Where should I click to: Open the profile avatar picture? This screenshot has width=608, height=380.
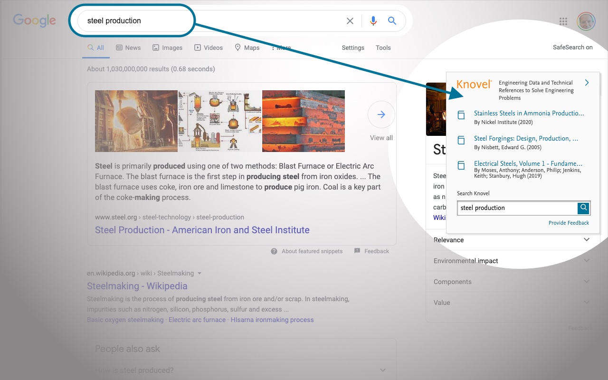pos(586,21)
